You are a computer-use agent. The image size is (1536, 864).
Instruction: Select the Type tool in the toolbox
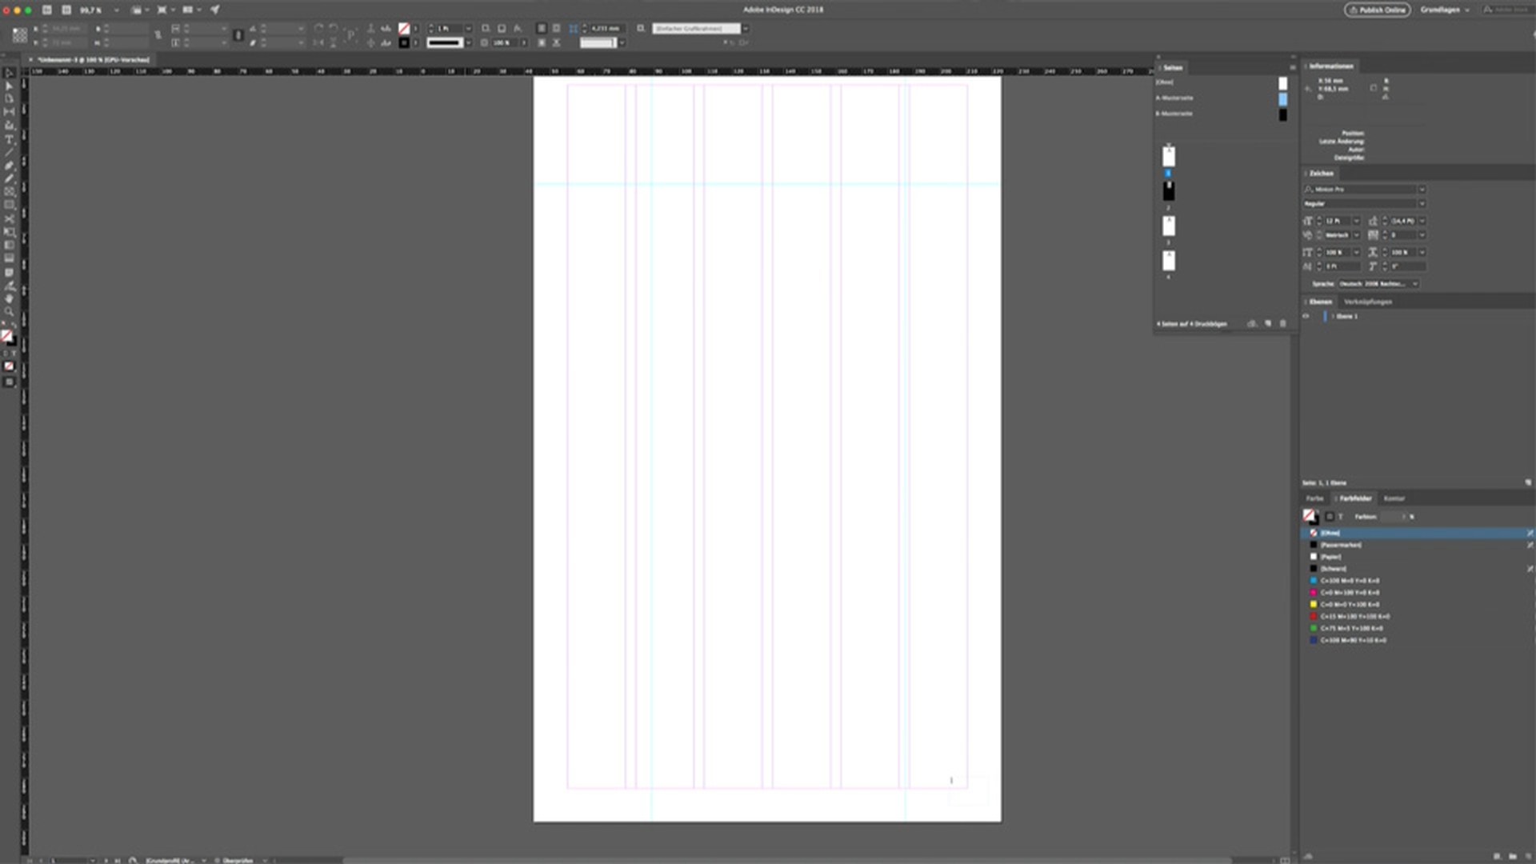pyautogui.click(x=10, y=139)
